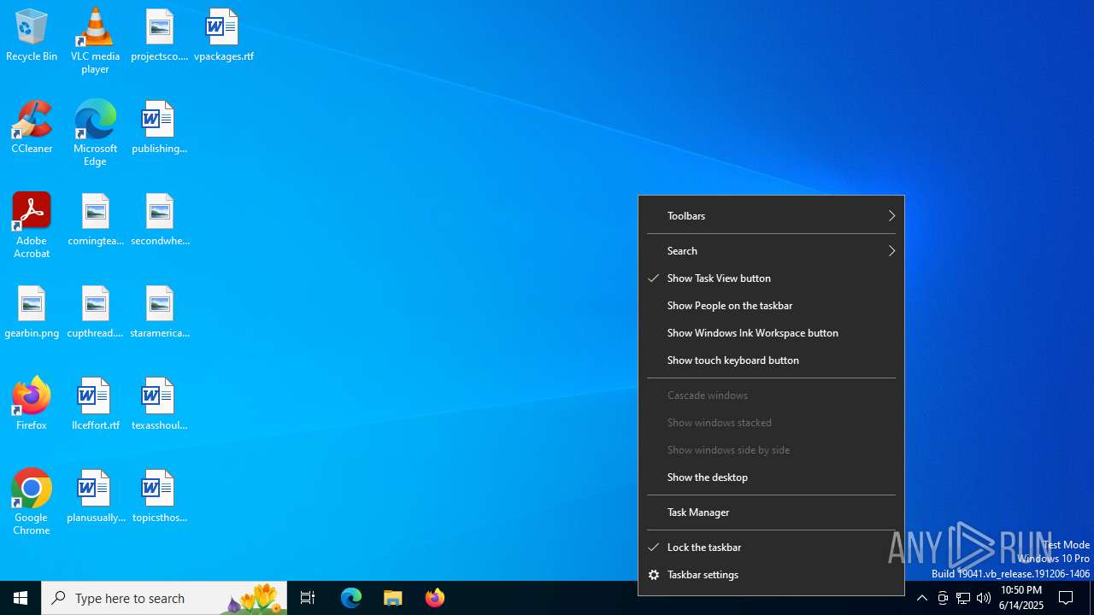Viewport: 1094px width, 615px height.
Task: Select the Adobe Acrobat desktop shortcut
Action: (x=32, y=225)
